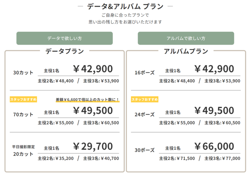The height and width of the screenshot is (174, 250).
Task: Click the 30ポーズ plan label
Action: [145, 150]
